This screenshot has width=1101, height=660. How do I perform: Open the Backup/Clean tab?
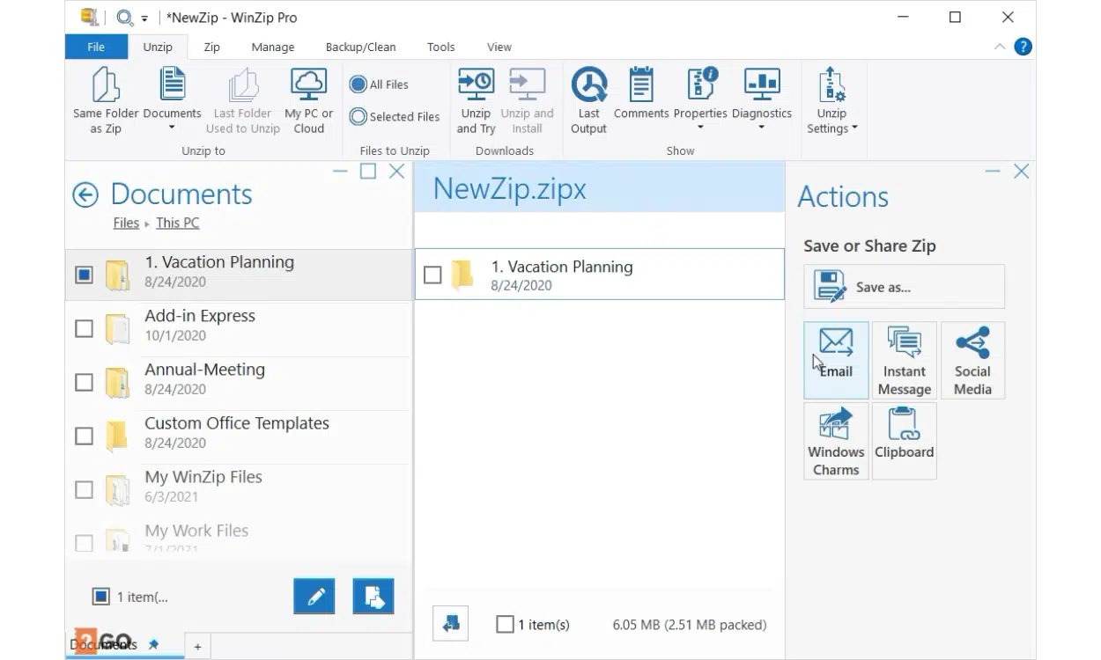click(360, 47)
